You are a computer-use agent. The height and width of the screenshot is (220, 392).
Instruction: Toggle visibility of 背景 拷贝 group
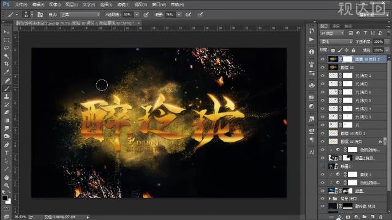323,199
